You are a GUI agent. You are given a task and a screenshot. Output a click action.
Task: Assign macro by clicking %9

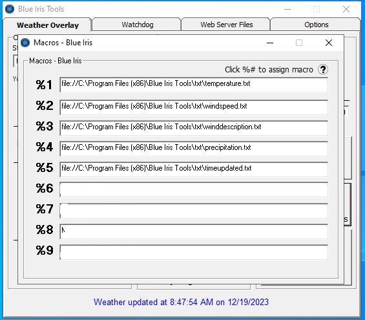[x=45, y=250]
